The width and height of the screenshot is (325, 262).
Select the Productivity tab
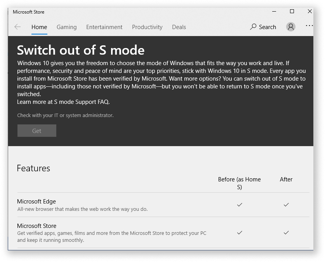pyautogui.click(x=147, y=27)
